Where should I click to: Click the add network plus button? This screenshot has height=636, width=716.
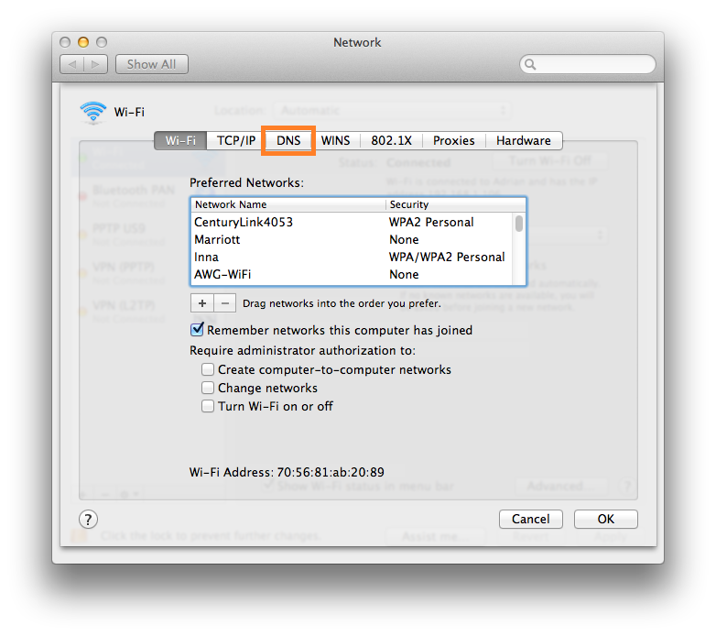(201, 303)
